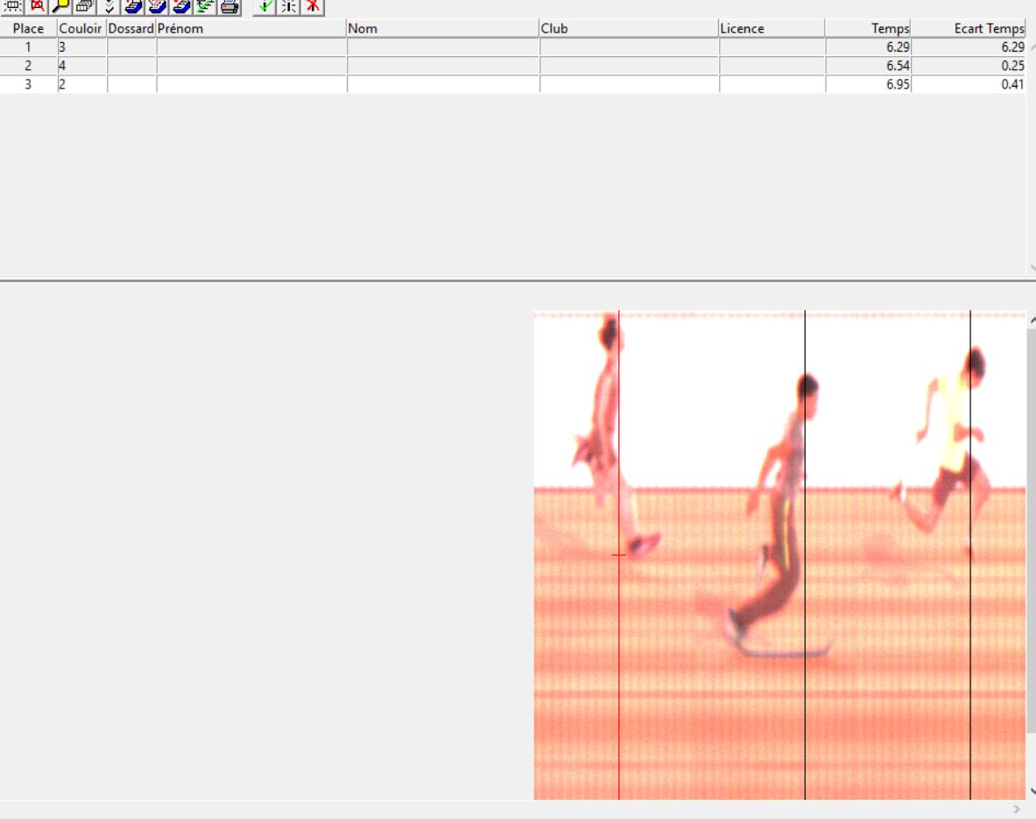Viewport: 1036px width, 819px height.
Task: Click the Temps value 6.54
Action: click(868, 66)
